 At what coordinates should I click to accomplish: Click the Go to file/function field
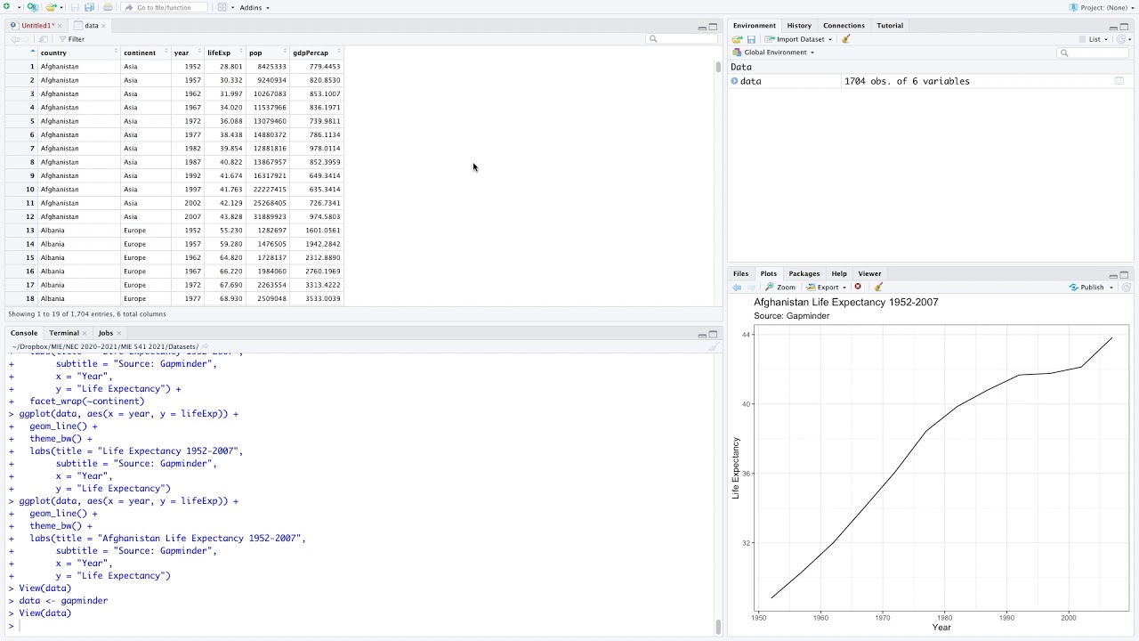coord(164,7)
